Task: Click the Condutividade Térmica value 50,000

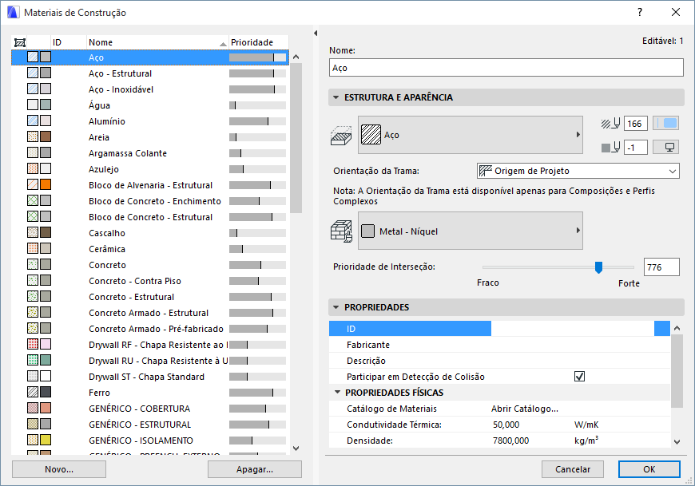Action: 506,425
